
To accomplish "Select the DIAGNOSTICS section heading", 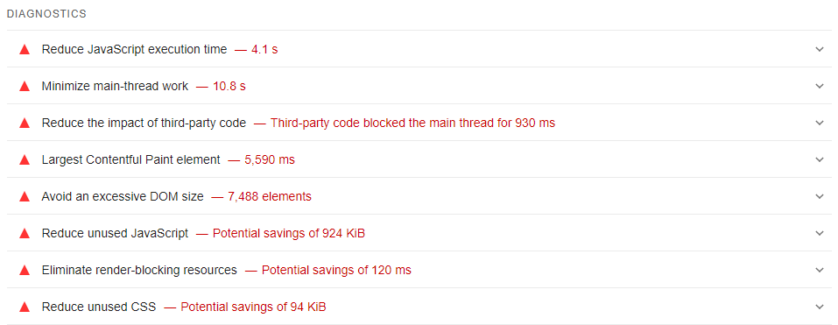I will pyautogui.click(x=46, y=14).
